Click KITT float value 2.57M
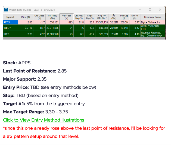The height and width of the screenshot is (145, 171). (x=114, y=34)
